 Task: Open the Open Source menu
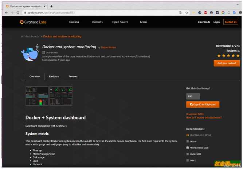pyautogui.click(x=120, y=22)
